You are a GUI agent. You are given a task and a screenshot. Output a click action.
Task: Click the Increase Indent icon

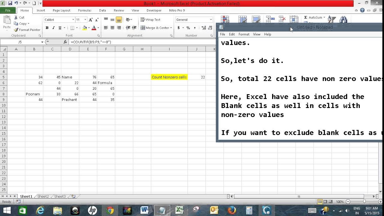(x=134, y=28)
